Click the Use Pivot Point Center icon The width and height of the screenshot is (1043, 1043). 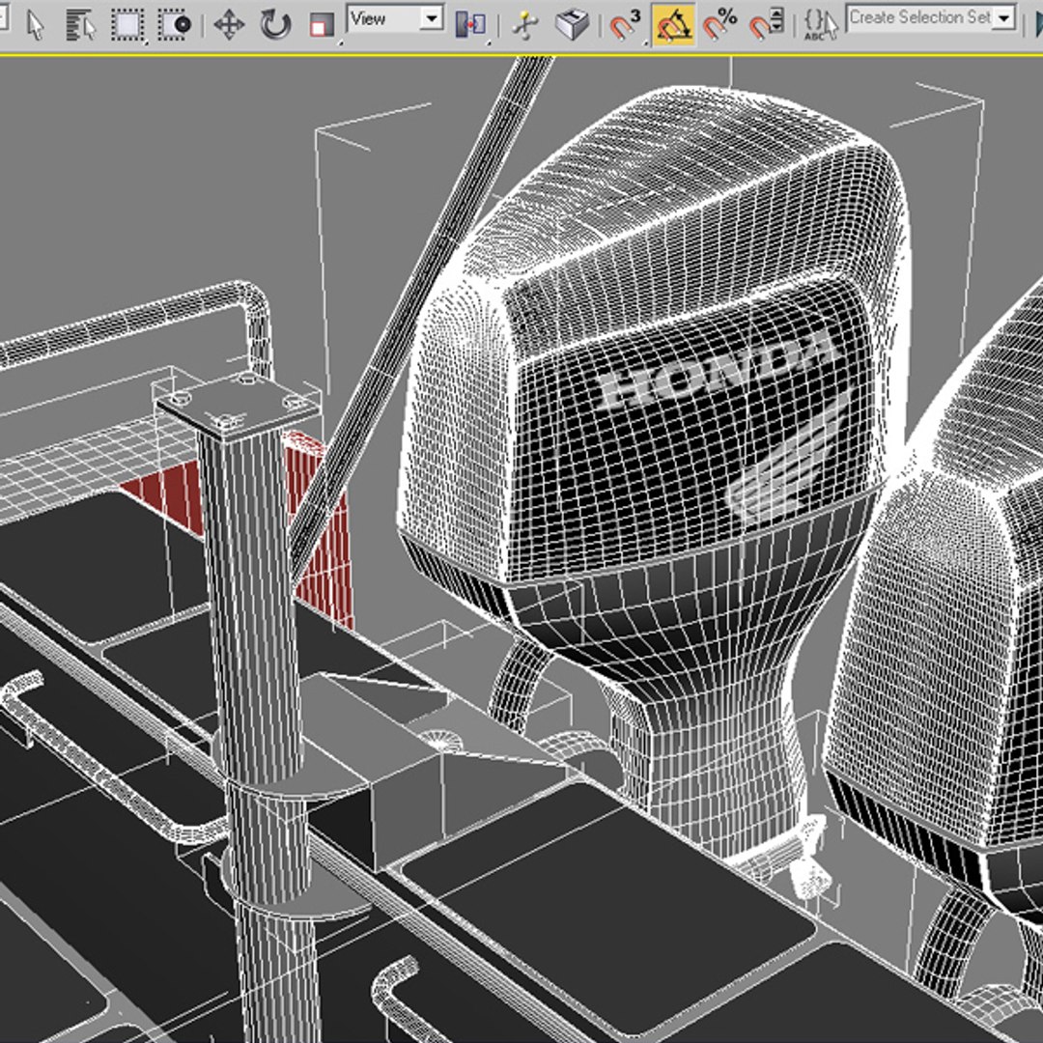[470, 25]
